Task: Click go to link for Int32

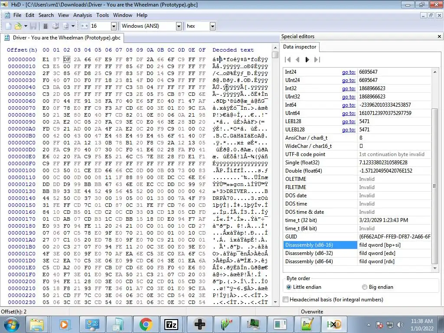Action: coord(349,88)
